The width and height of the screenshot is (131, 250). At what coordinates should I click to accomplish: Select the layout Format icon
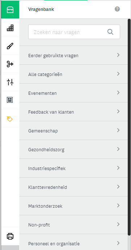coord(10,100)
